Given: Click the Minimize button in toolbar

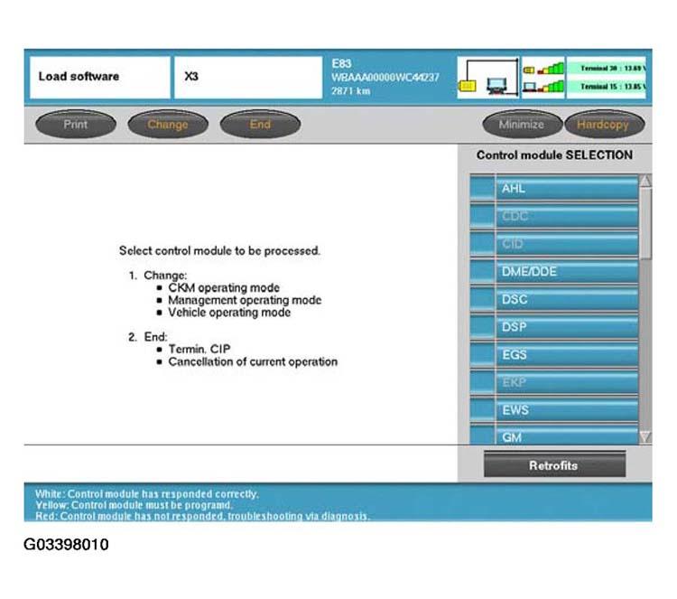Looking at the screenshot, I should pyautogui.click(x=522, y=125).
